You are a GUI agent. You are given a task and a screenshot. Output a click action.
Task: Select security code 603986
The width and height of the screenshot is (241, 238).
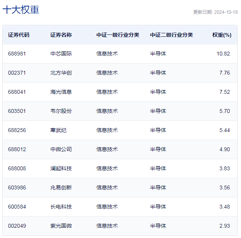[x=17, y=187]
